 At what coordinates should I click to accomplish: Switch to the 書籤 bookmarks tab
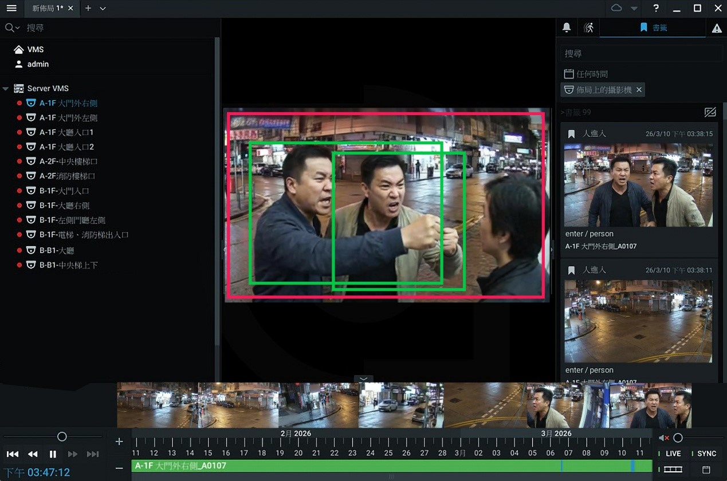pos(653,27)
